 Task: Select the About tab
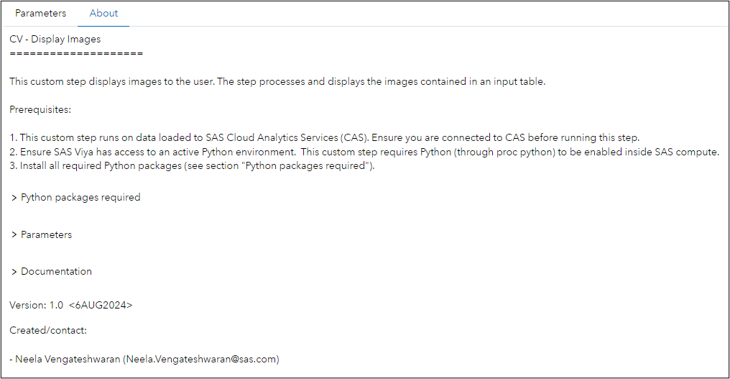[x=103, y=13]
